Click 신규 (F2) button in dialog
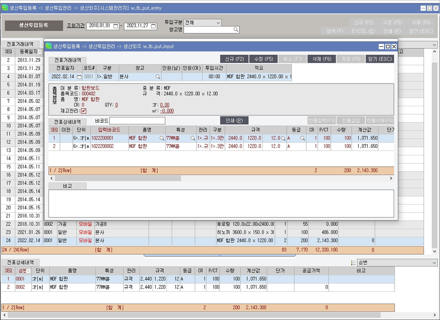This screenshot has height=320, width=440. [x=235, y=59]
